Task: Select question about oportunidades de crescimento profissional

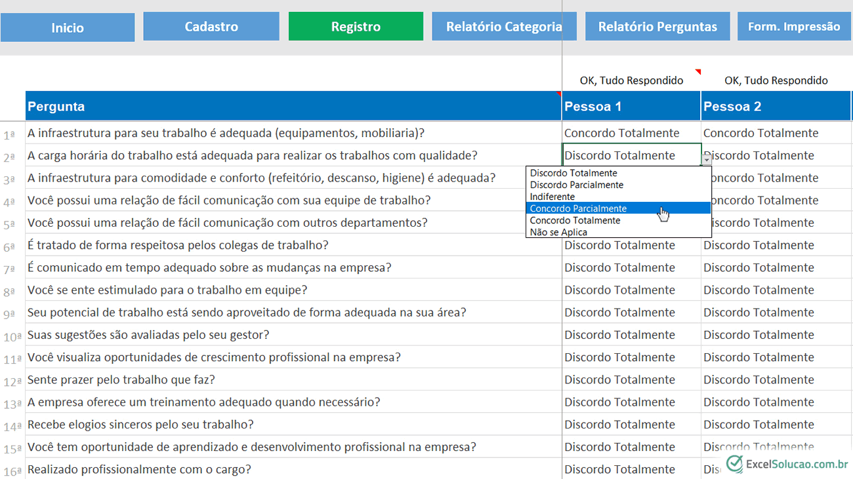Action: pyautogui.click(x=293, y=357)
